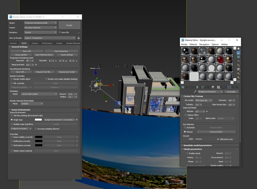Click the pick material eyedropper icon

(x=195, y=92)
